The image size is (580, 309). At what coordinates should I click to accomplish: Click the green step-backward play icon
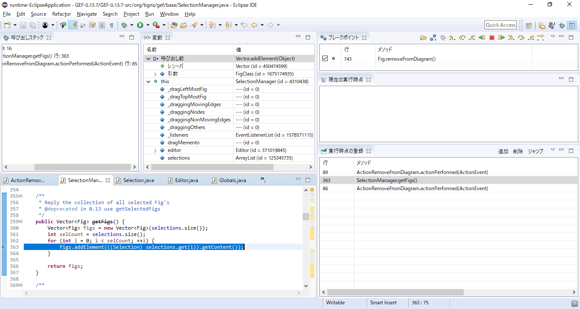[x=481, y=37]
